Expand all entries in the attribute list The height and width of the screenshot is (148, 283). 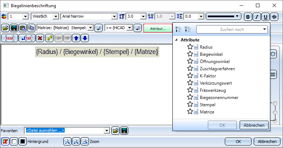tap(178, 29)
